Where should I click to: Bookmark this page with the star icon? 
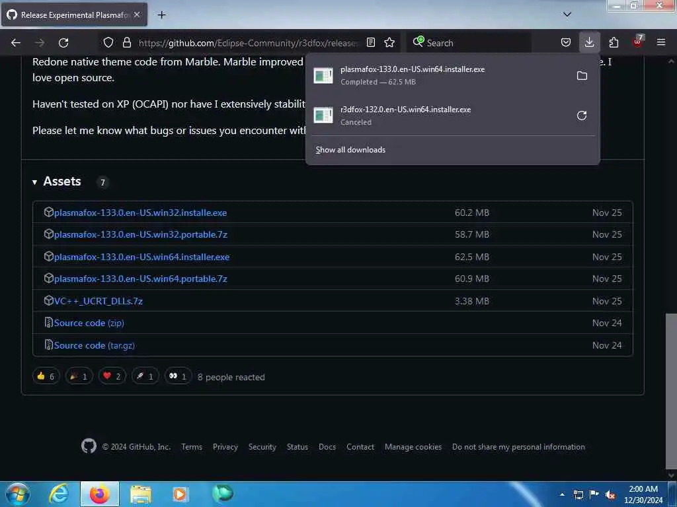[x=389, y=42]
